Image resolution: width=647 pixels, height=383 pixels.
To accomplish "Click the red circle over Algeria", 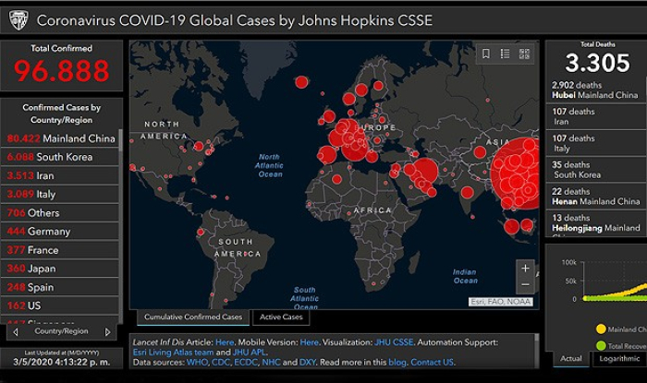I will [336, 179].
